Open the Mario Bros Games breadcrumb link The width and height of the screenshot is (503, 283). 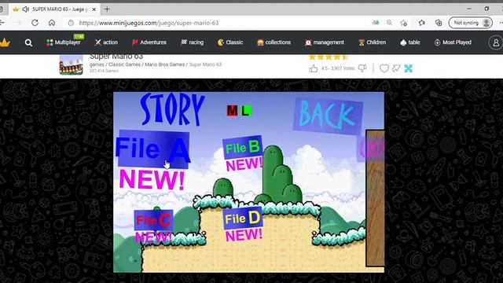pyautogui.click(x=164, y=64)
